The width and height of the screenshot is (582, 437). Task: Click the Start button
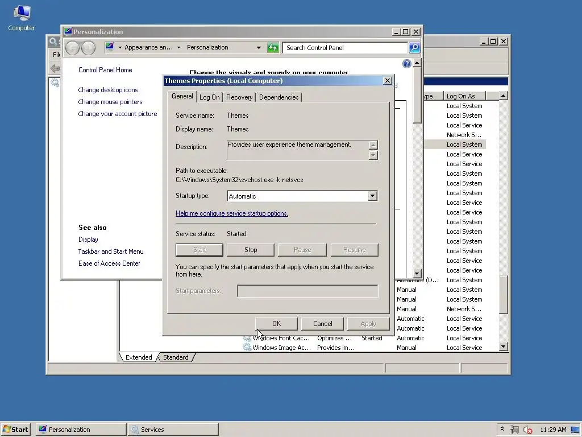[15, 430]
